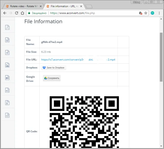Bookmark this page with the star icon
This screenshot has width=164, height=149.
pyautogui.click(x=146, y=13)
